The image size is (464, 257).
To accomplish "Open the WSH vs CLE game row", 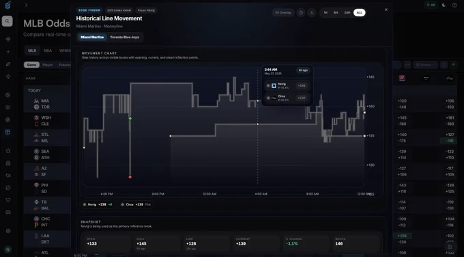I will (47, 120).
